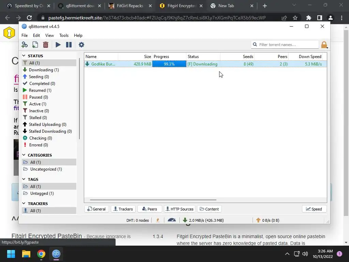The width and height of the screenshot is (349, 262).
Task: Select Paused (0) status filter
Action: click(x=49, y=97)
